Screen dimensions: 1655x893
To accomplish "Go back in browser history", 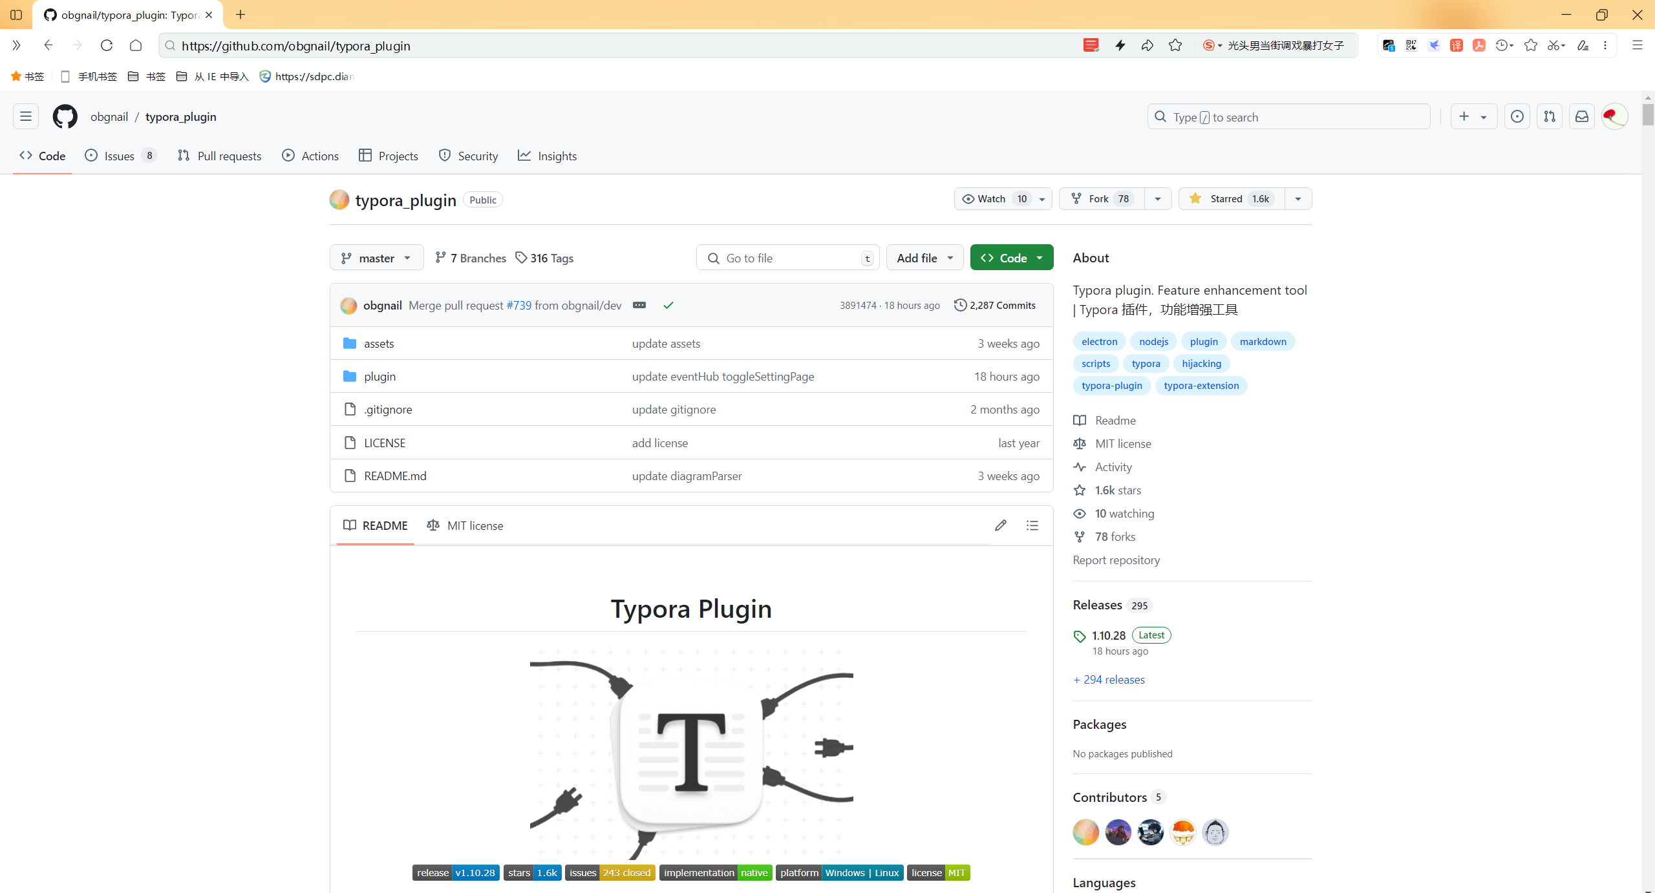I will pyautogui.click(x=48, y=45).
